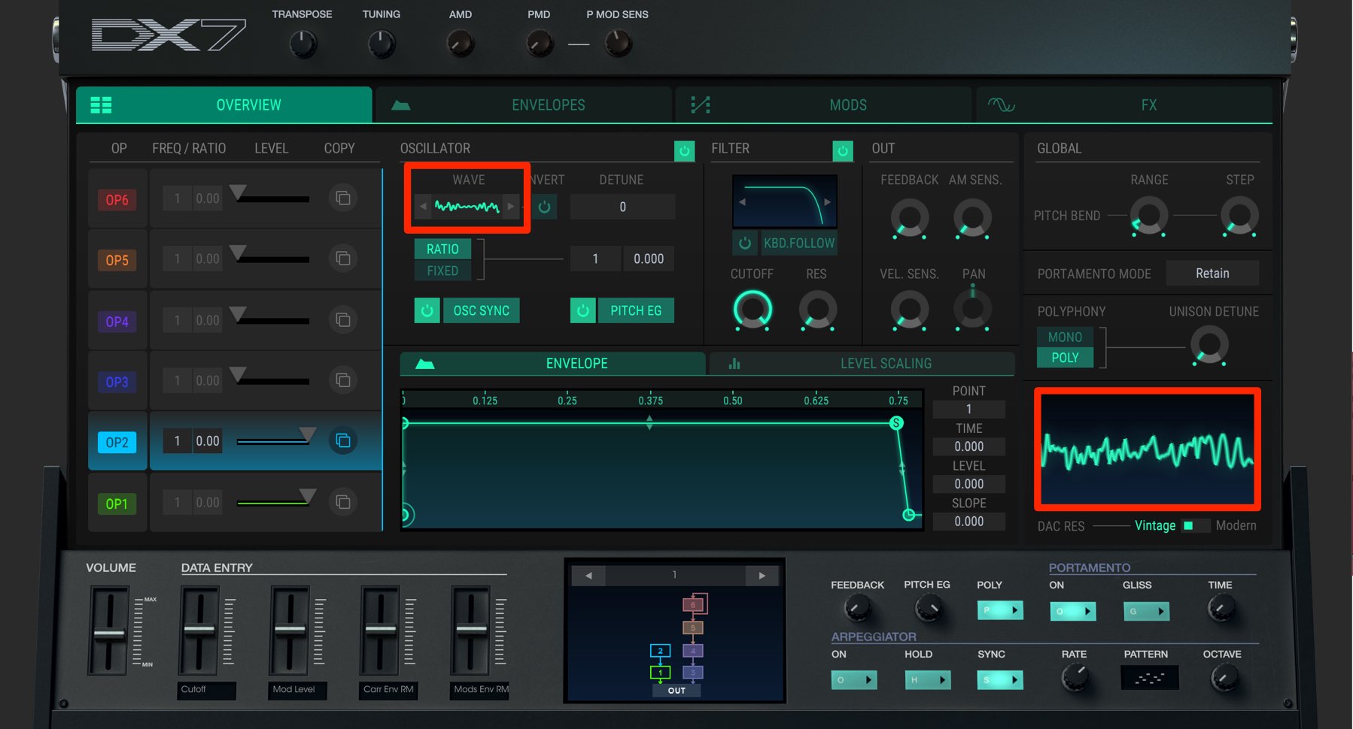Screen dimensions: 1353x729
Task: Click the copy icon for OP6
Action: 343,198
